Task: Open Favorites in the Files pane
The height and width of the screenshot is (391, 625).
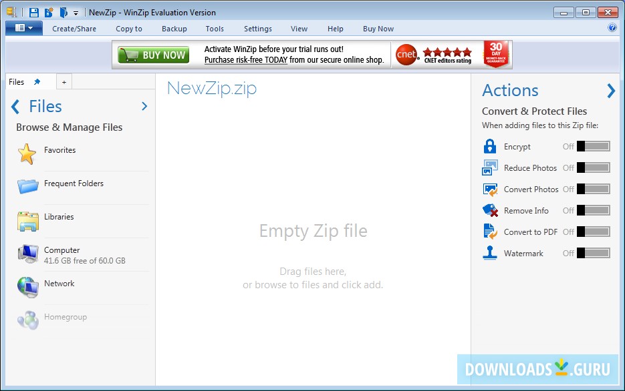Action: click(59, 150)
